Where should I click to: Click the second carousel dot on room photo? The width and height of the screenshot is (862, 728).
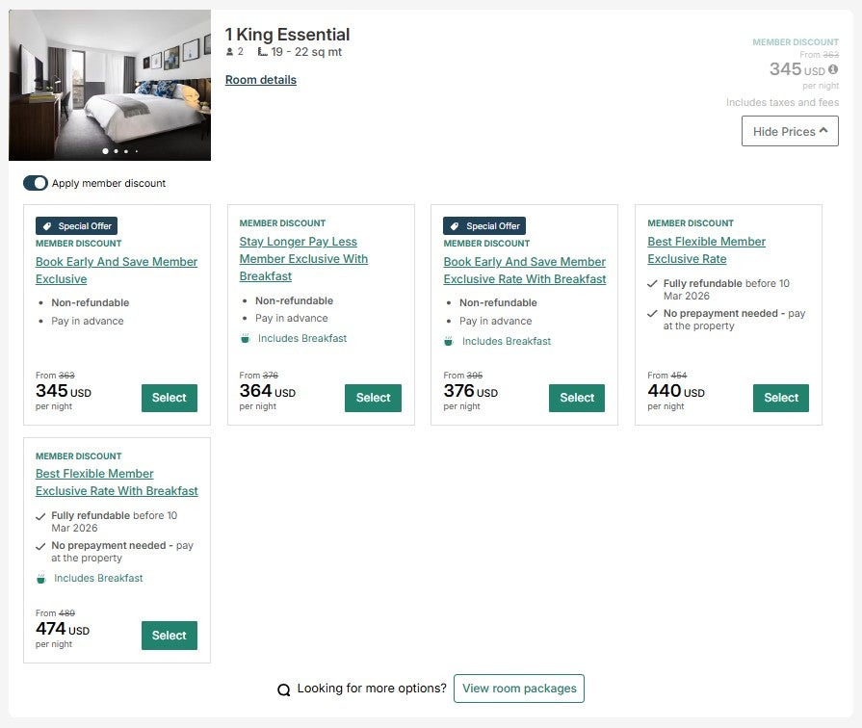[x=116, y=151]
